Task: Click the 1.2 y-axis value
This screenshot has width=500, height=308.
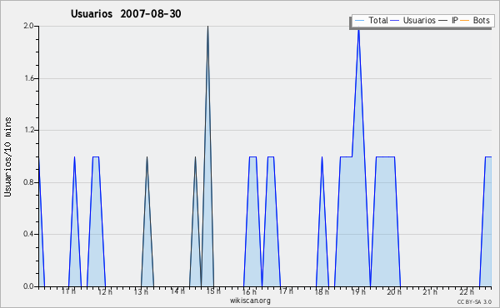Action: (29, 130)
